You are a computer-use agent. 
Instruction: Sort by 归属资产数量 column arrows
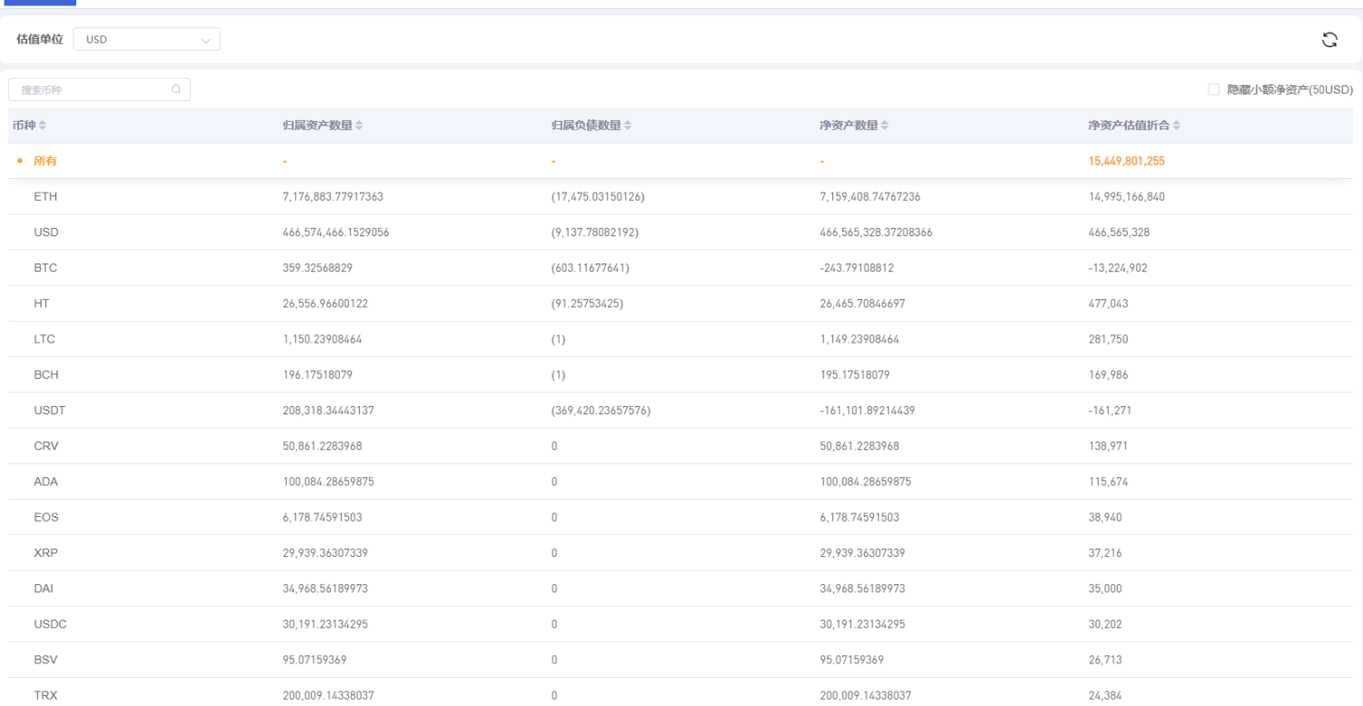pyautogui.click(x=359, y=125)
